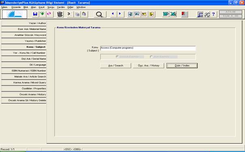
Task: Select Anahtar Sözcük / Keyword tab
Action: click(24, 35)
